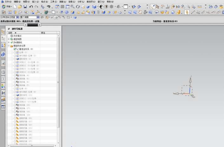The image size is (224, 147).
Task: Open the 帮助 (Help) menu
Action: coord(110,2)
